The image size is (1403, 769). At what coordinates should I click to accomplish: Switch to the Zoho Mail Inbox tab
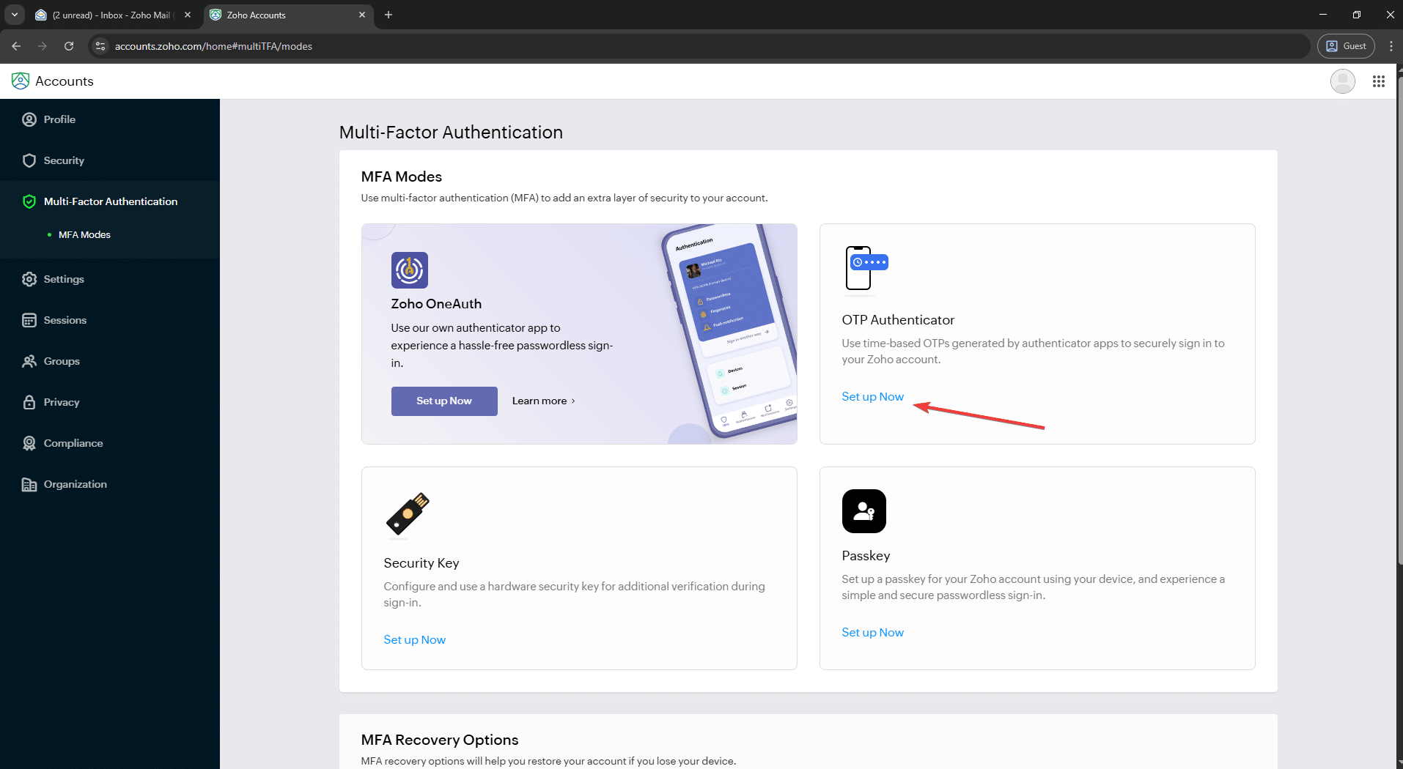(111, 15)
